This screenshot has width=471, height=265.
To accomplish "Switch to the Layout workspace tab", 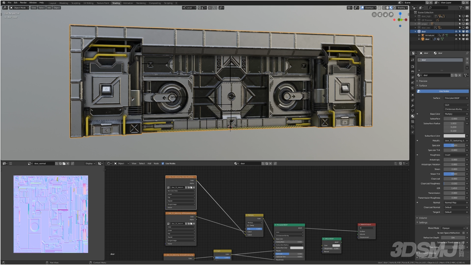I will [x=53, y=3].
